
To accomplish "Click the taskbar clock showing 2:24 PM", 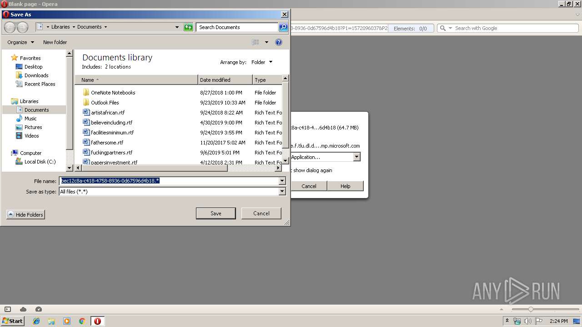I will click(x=559, y=321).
